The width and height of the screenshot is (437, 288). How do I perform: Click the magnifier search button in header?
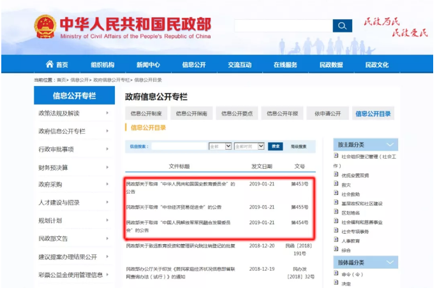click(342, 26)
